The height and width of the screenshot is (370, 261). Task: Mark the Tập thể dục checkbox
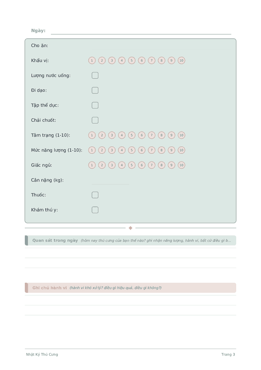[x=95, y=105]
